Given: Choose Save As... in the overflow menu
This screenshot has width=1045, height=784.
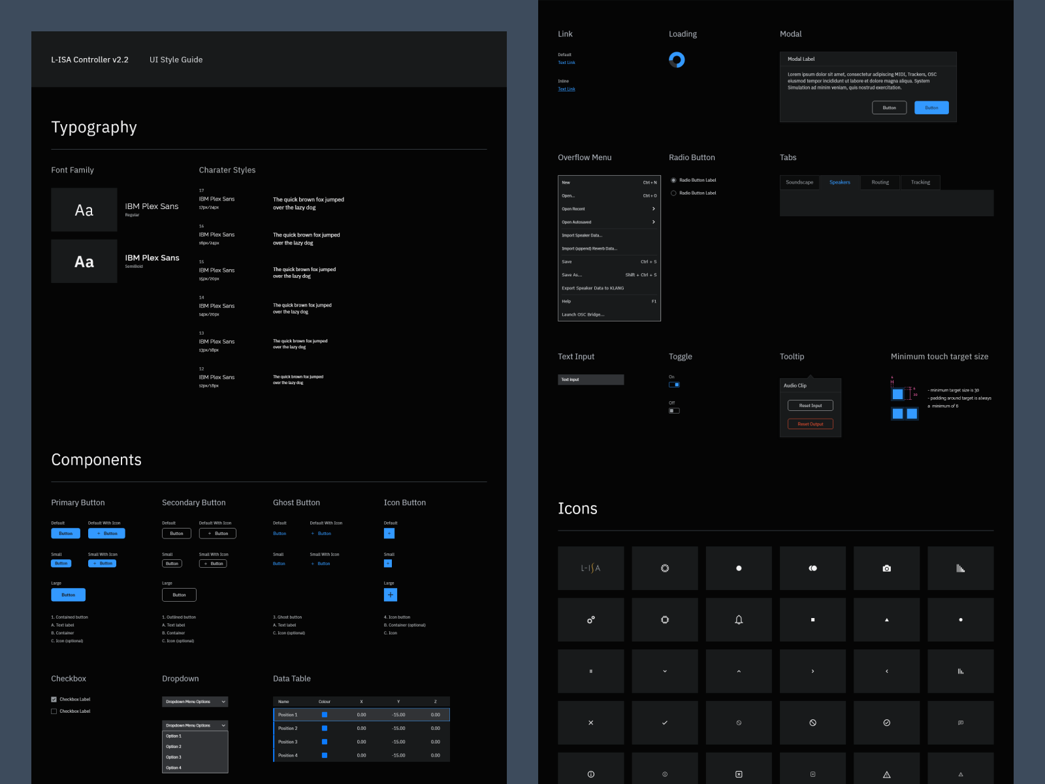Looking at the screenshot, I should pyautogui.click(x=609, y=275).
